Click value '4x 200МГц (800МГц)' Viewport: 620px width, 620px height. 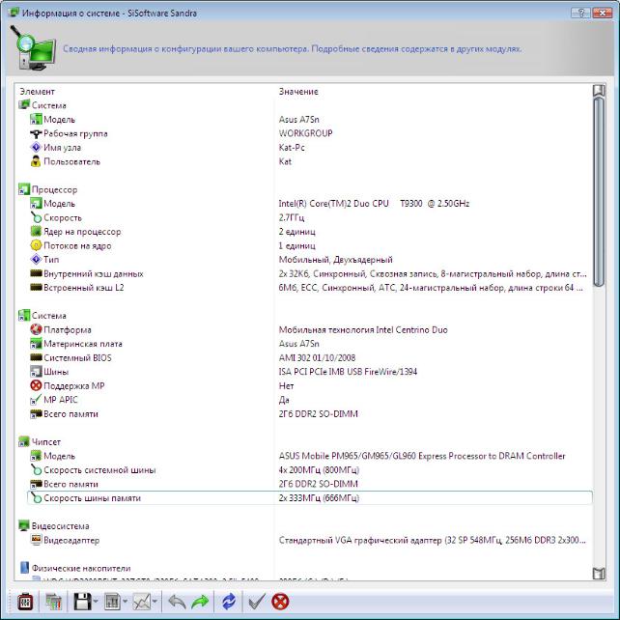pos(319,470)
